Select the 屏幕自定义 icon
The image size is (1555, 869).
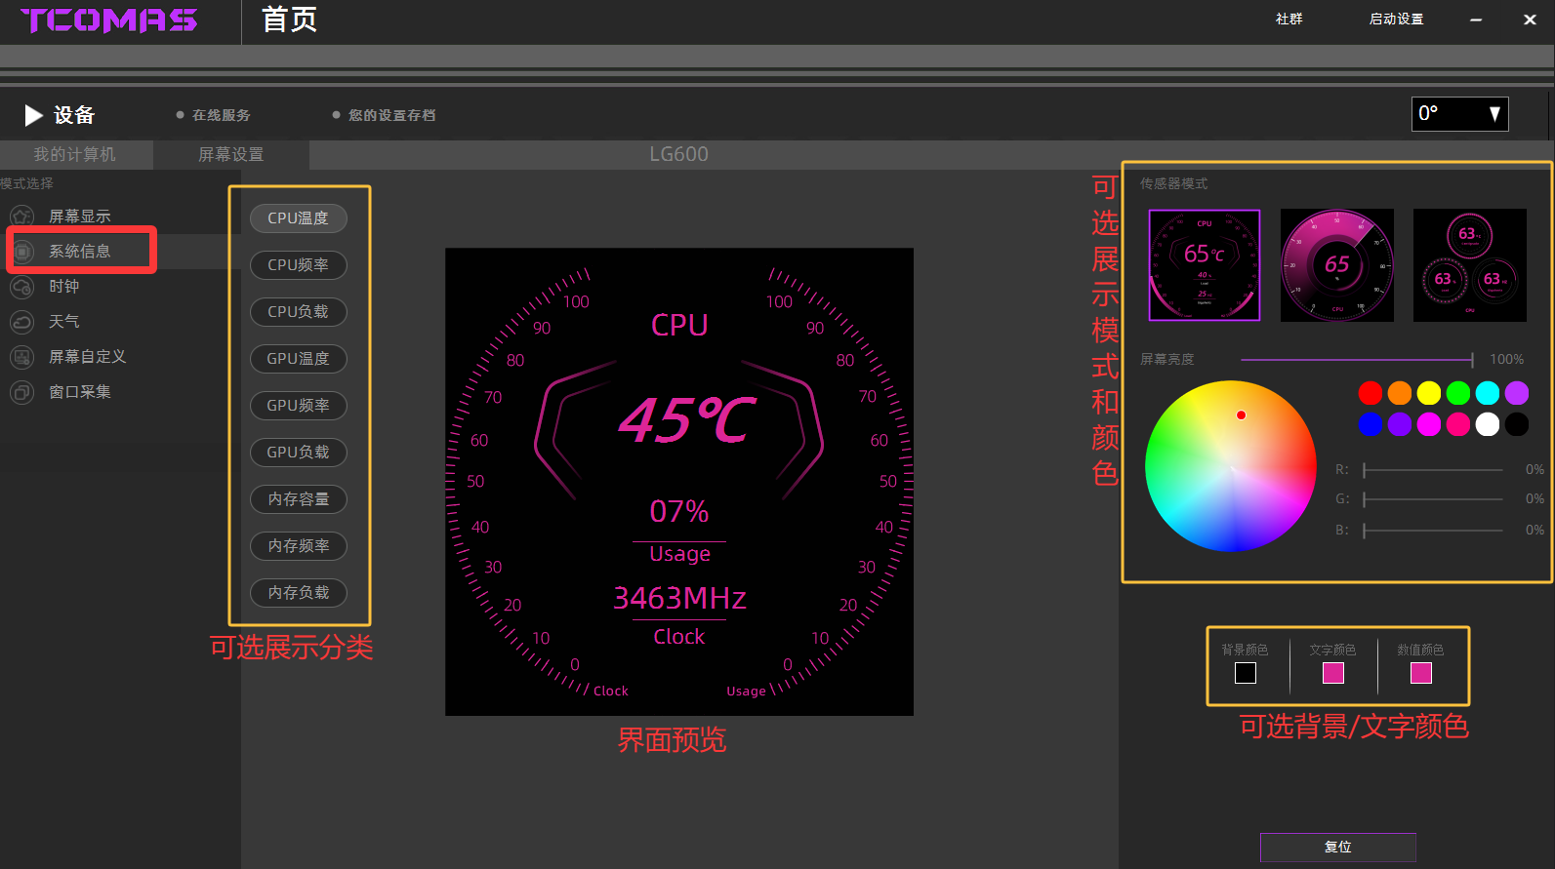point(21,357)
